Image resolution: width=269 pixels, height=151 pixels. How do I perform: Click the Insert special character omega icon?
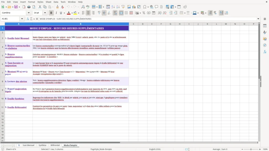pos(145,7)
